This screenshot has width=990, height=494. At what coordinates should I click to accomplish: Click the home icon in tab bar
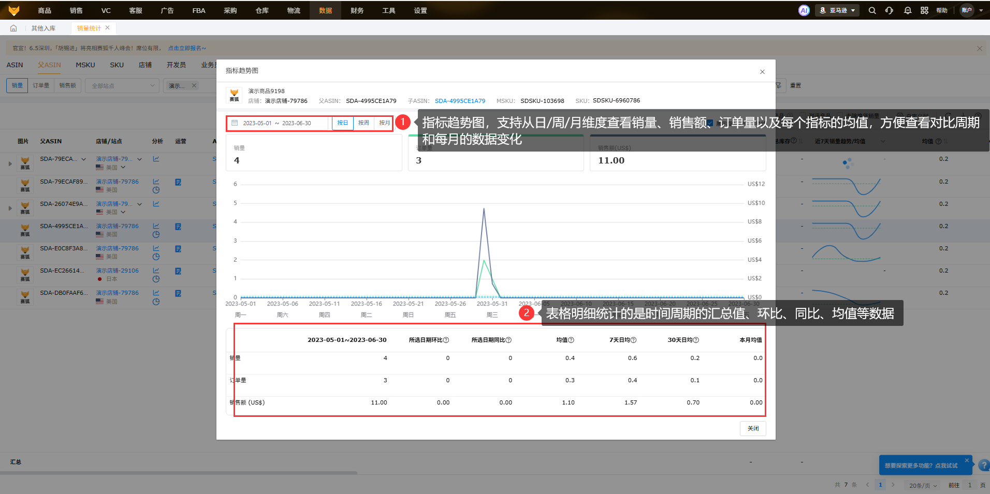13,28
